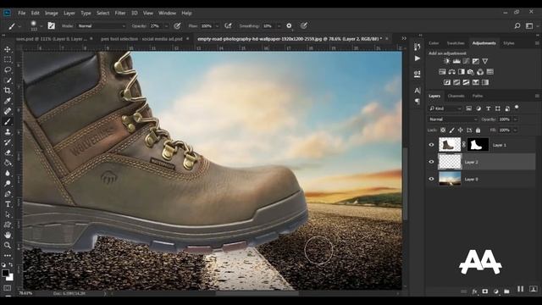Toggle pressure for opacity icon

(177, 25)
